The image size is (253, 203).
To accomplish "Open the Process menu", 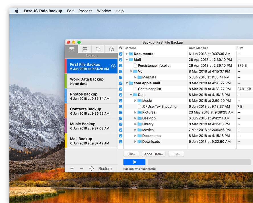I will click(85, 11).
